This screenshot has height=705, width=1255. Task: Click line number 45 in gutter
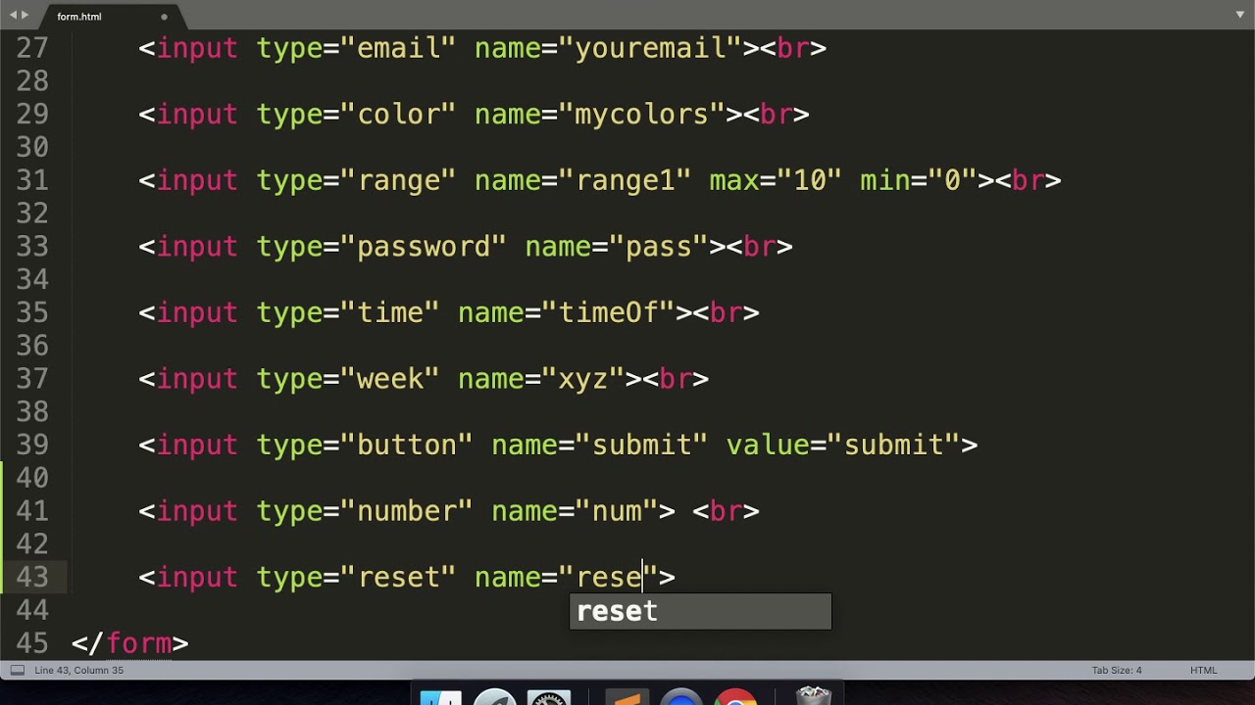(x=32, y=643)
